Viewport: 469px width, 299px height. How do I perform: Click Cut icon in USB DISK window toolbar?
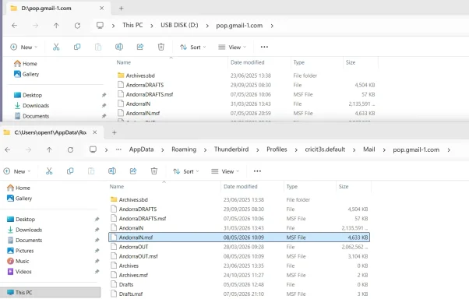pos(56,47)
